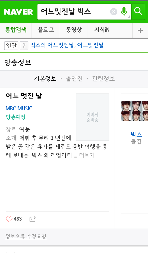
Task: Click the NAVER logo
Action: [18, 12]
